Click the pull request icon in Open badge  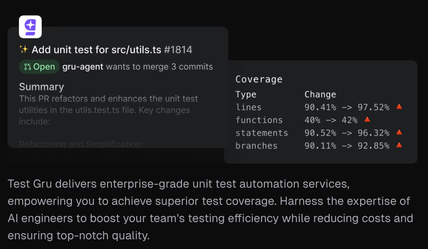click(x=27, y=67)
